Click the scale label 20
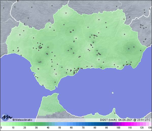Viewport: 152px width, 131px height. [x=25, y=127]
